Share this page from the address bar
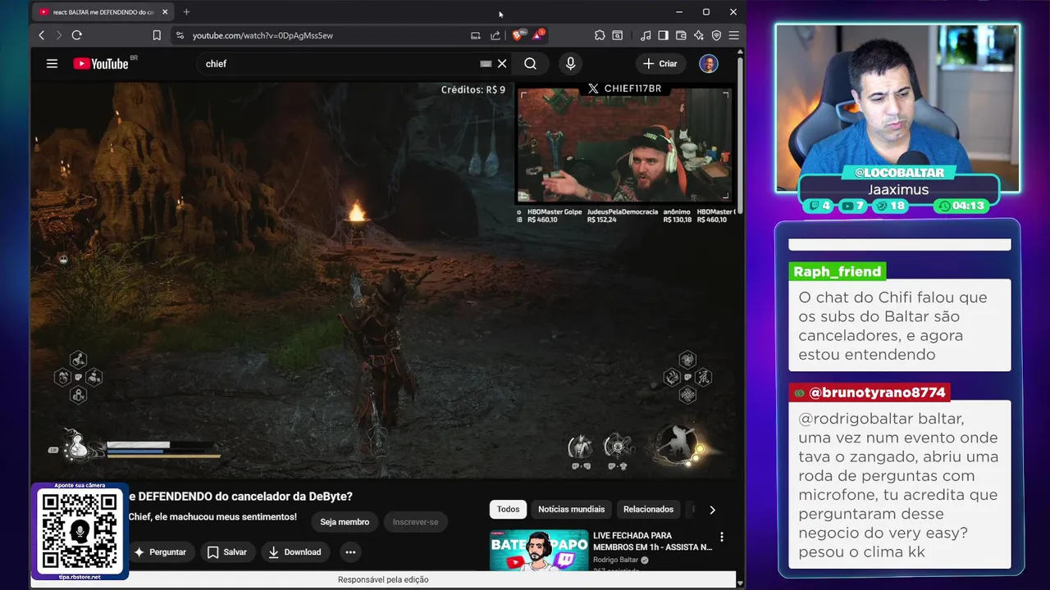The image size is (1050, 590). click(x=495, y=35)
